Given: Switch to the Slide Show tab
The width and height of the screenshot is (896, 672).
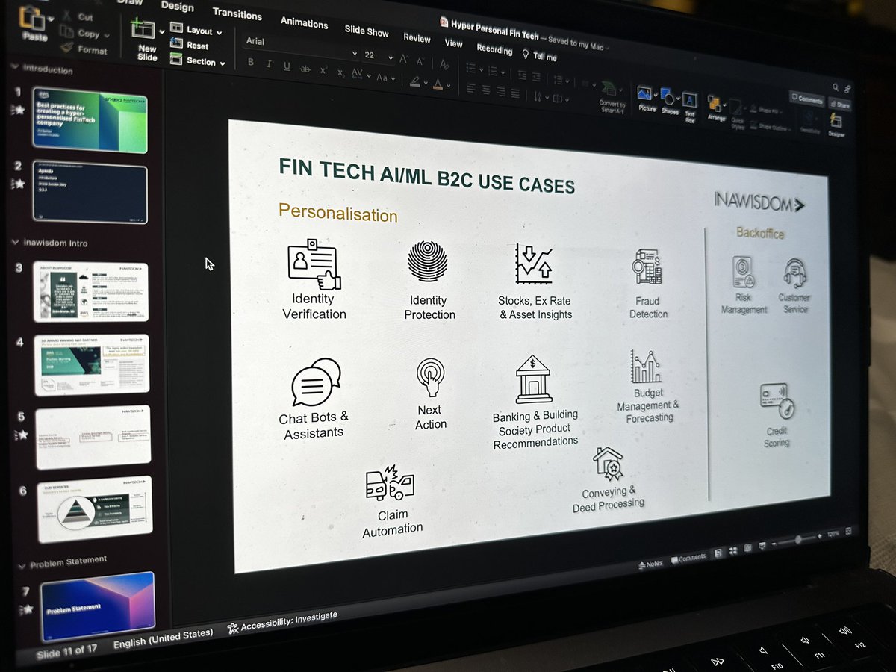Looking at the screenshot, I should [367, 31].
